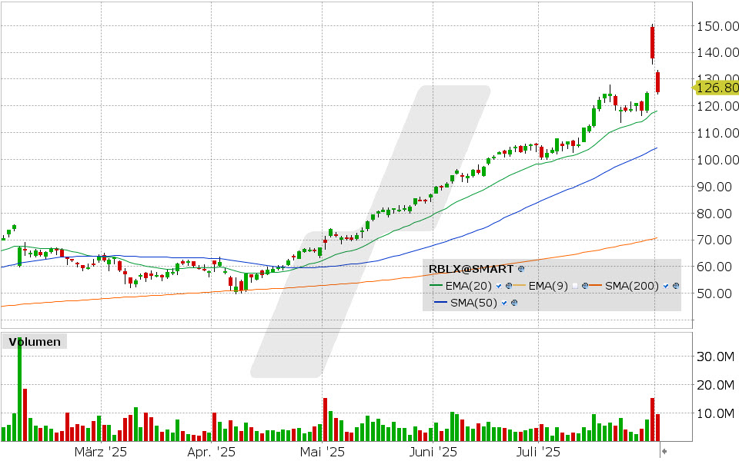Click the 140.00 price axis label
Screen dimensions: 739x461
click(x=717, y=53)
